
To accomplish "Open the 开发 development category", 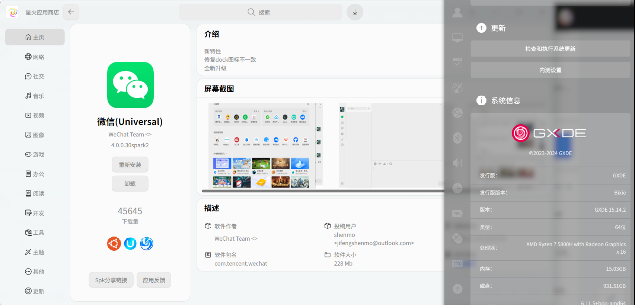I will tap(35, 213).
